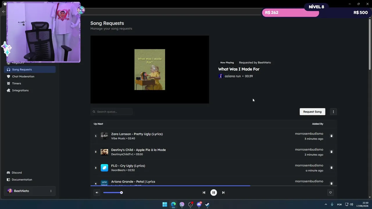
Task: Open the Windows Start menu
Action: [x=165, y=204]
